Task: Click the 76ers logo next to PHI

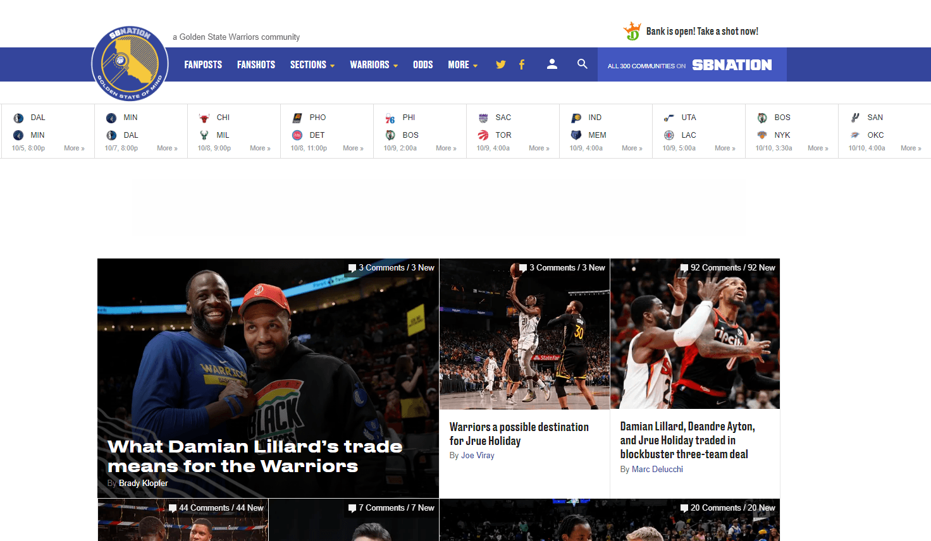Action: tap(390, 118)
